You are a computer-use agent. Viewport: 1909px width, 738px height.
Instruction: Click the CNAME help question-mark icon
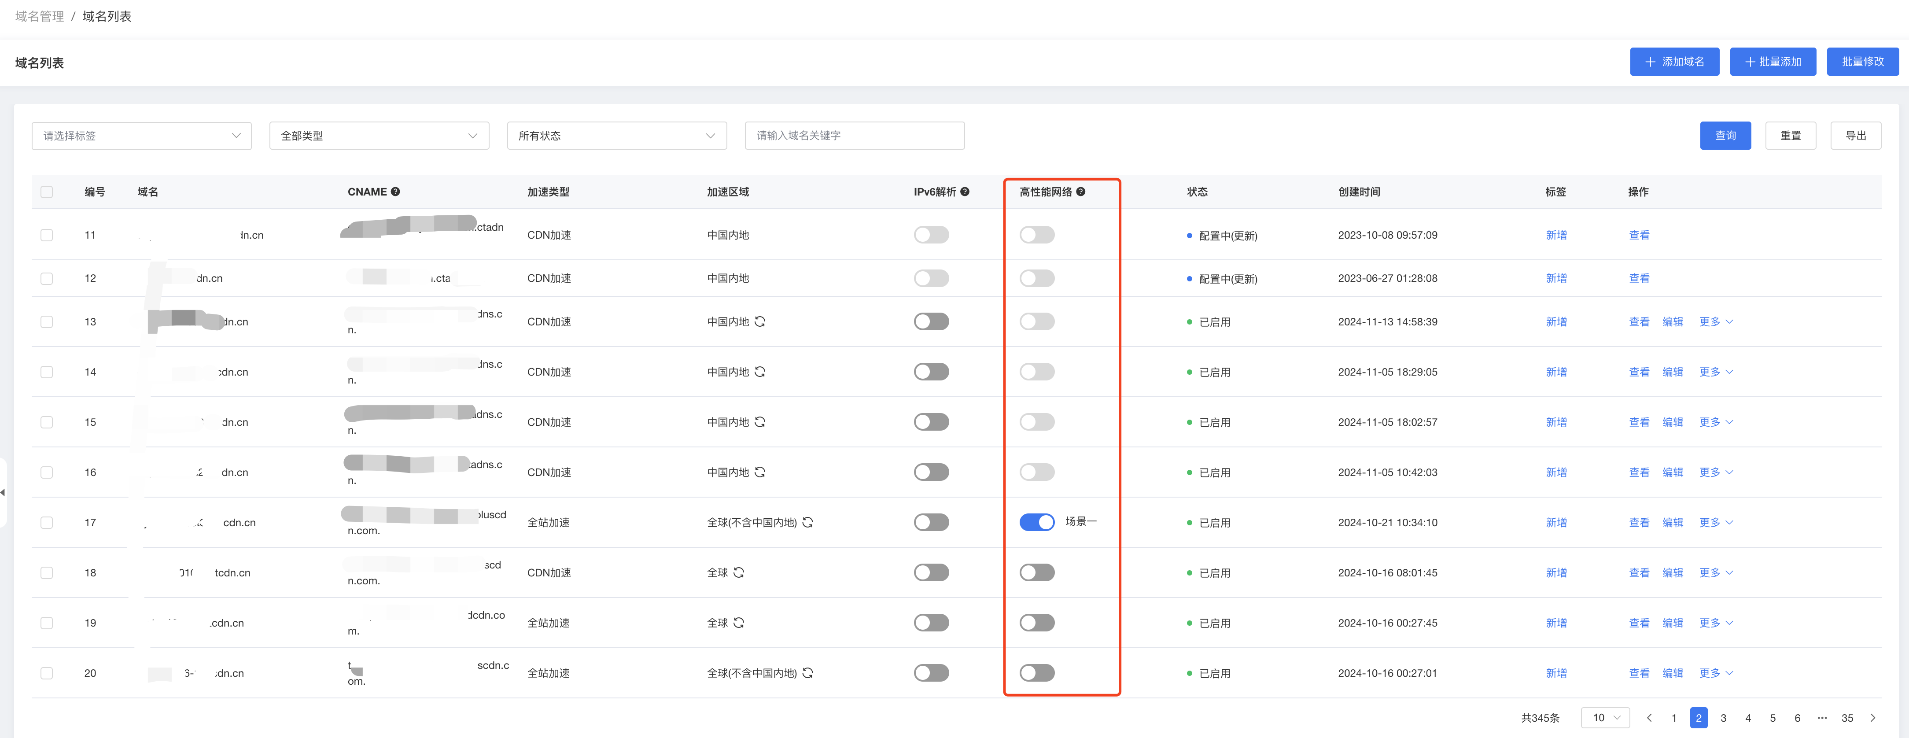(x=395, y=192)
